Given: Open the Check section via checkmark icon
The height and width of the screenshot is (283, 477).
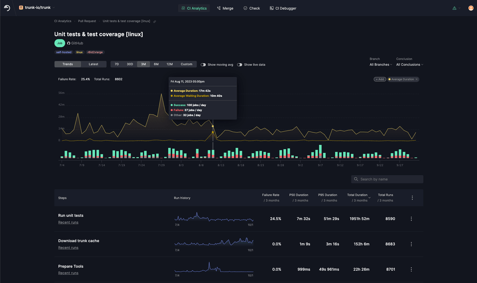Looking at the screenshot, I should pos(245,8).
